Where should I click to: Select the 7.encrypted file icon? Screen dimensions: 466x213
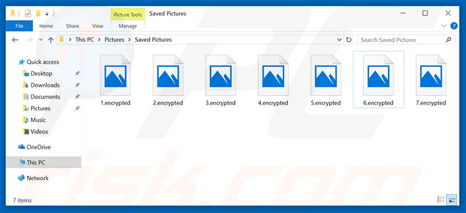click(431, 75)
